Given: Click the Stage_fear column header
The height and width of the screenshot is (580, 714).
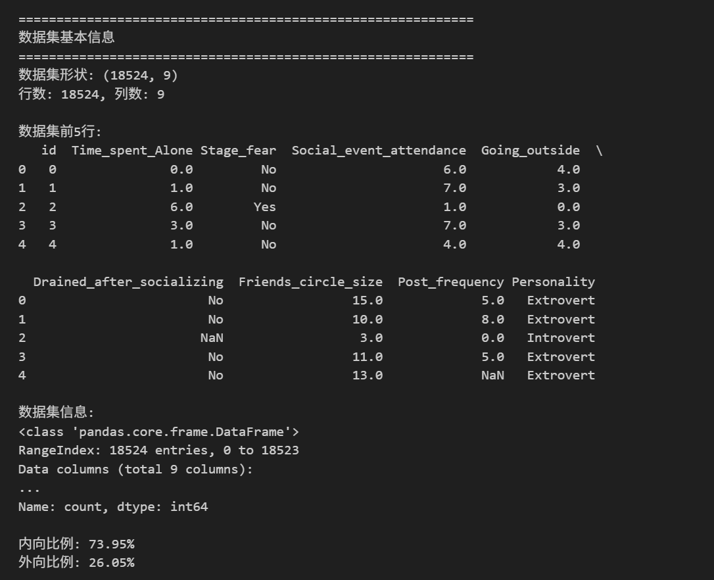Looking at the screenshot, I should click(238, 151).
